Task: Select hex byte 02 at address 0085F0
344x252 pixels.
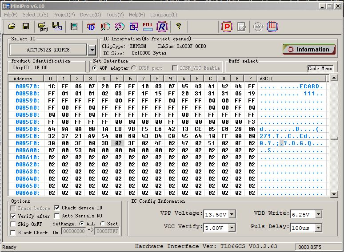Action: coord(118,143)
